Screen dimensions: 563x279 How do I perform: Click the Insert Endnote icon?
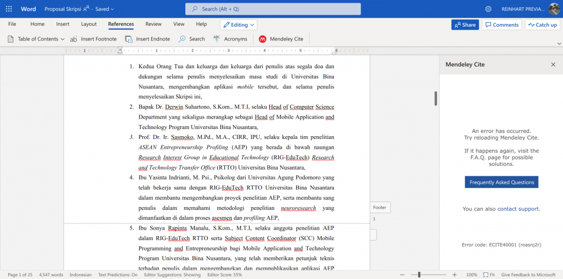(x=129, y=39)
